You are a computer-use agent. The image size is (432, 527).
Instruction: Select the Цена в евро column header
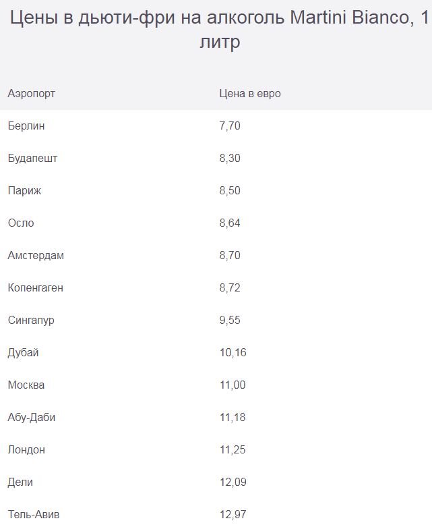(250, 93)
